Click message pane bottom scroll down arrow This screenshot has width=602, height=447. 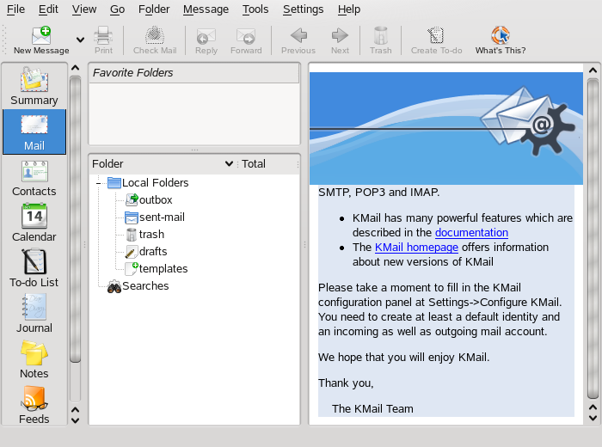593,418
